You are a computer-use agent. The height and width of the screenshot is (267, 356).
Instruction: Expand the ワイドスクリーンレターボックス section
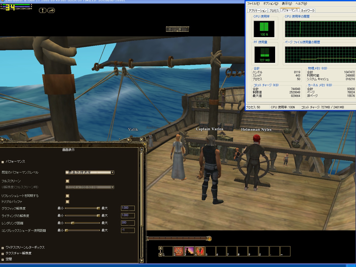3,248
